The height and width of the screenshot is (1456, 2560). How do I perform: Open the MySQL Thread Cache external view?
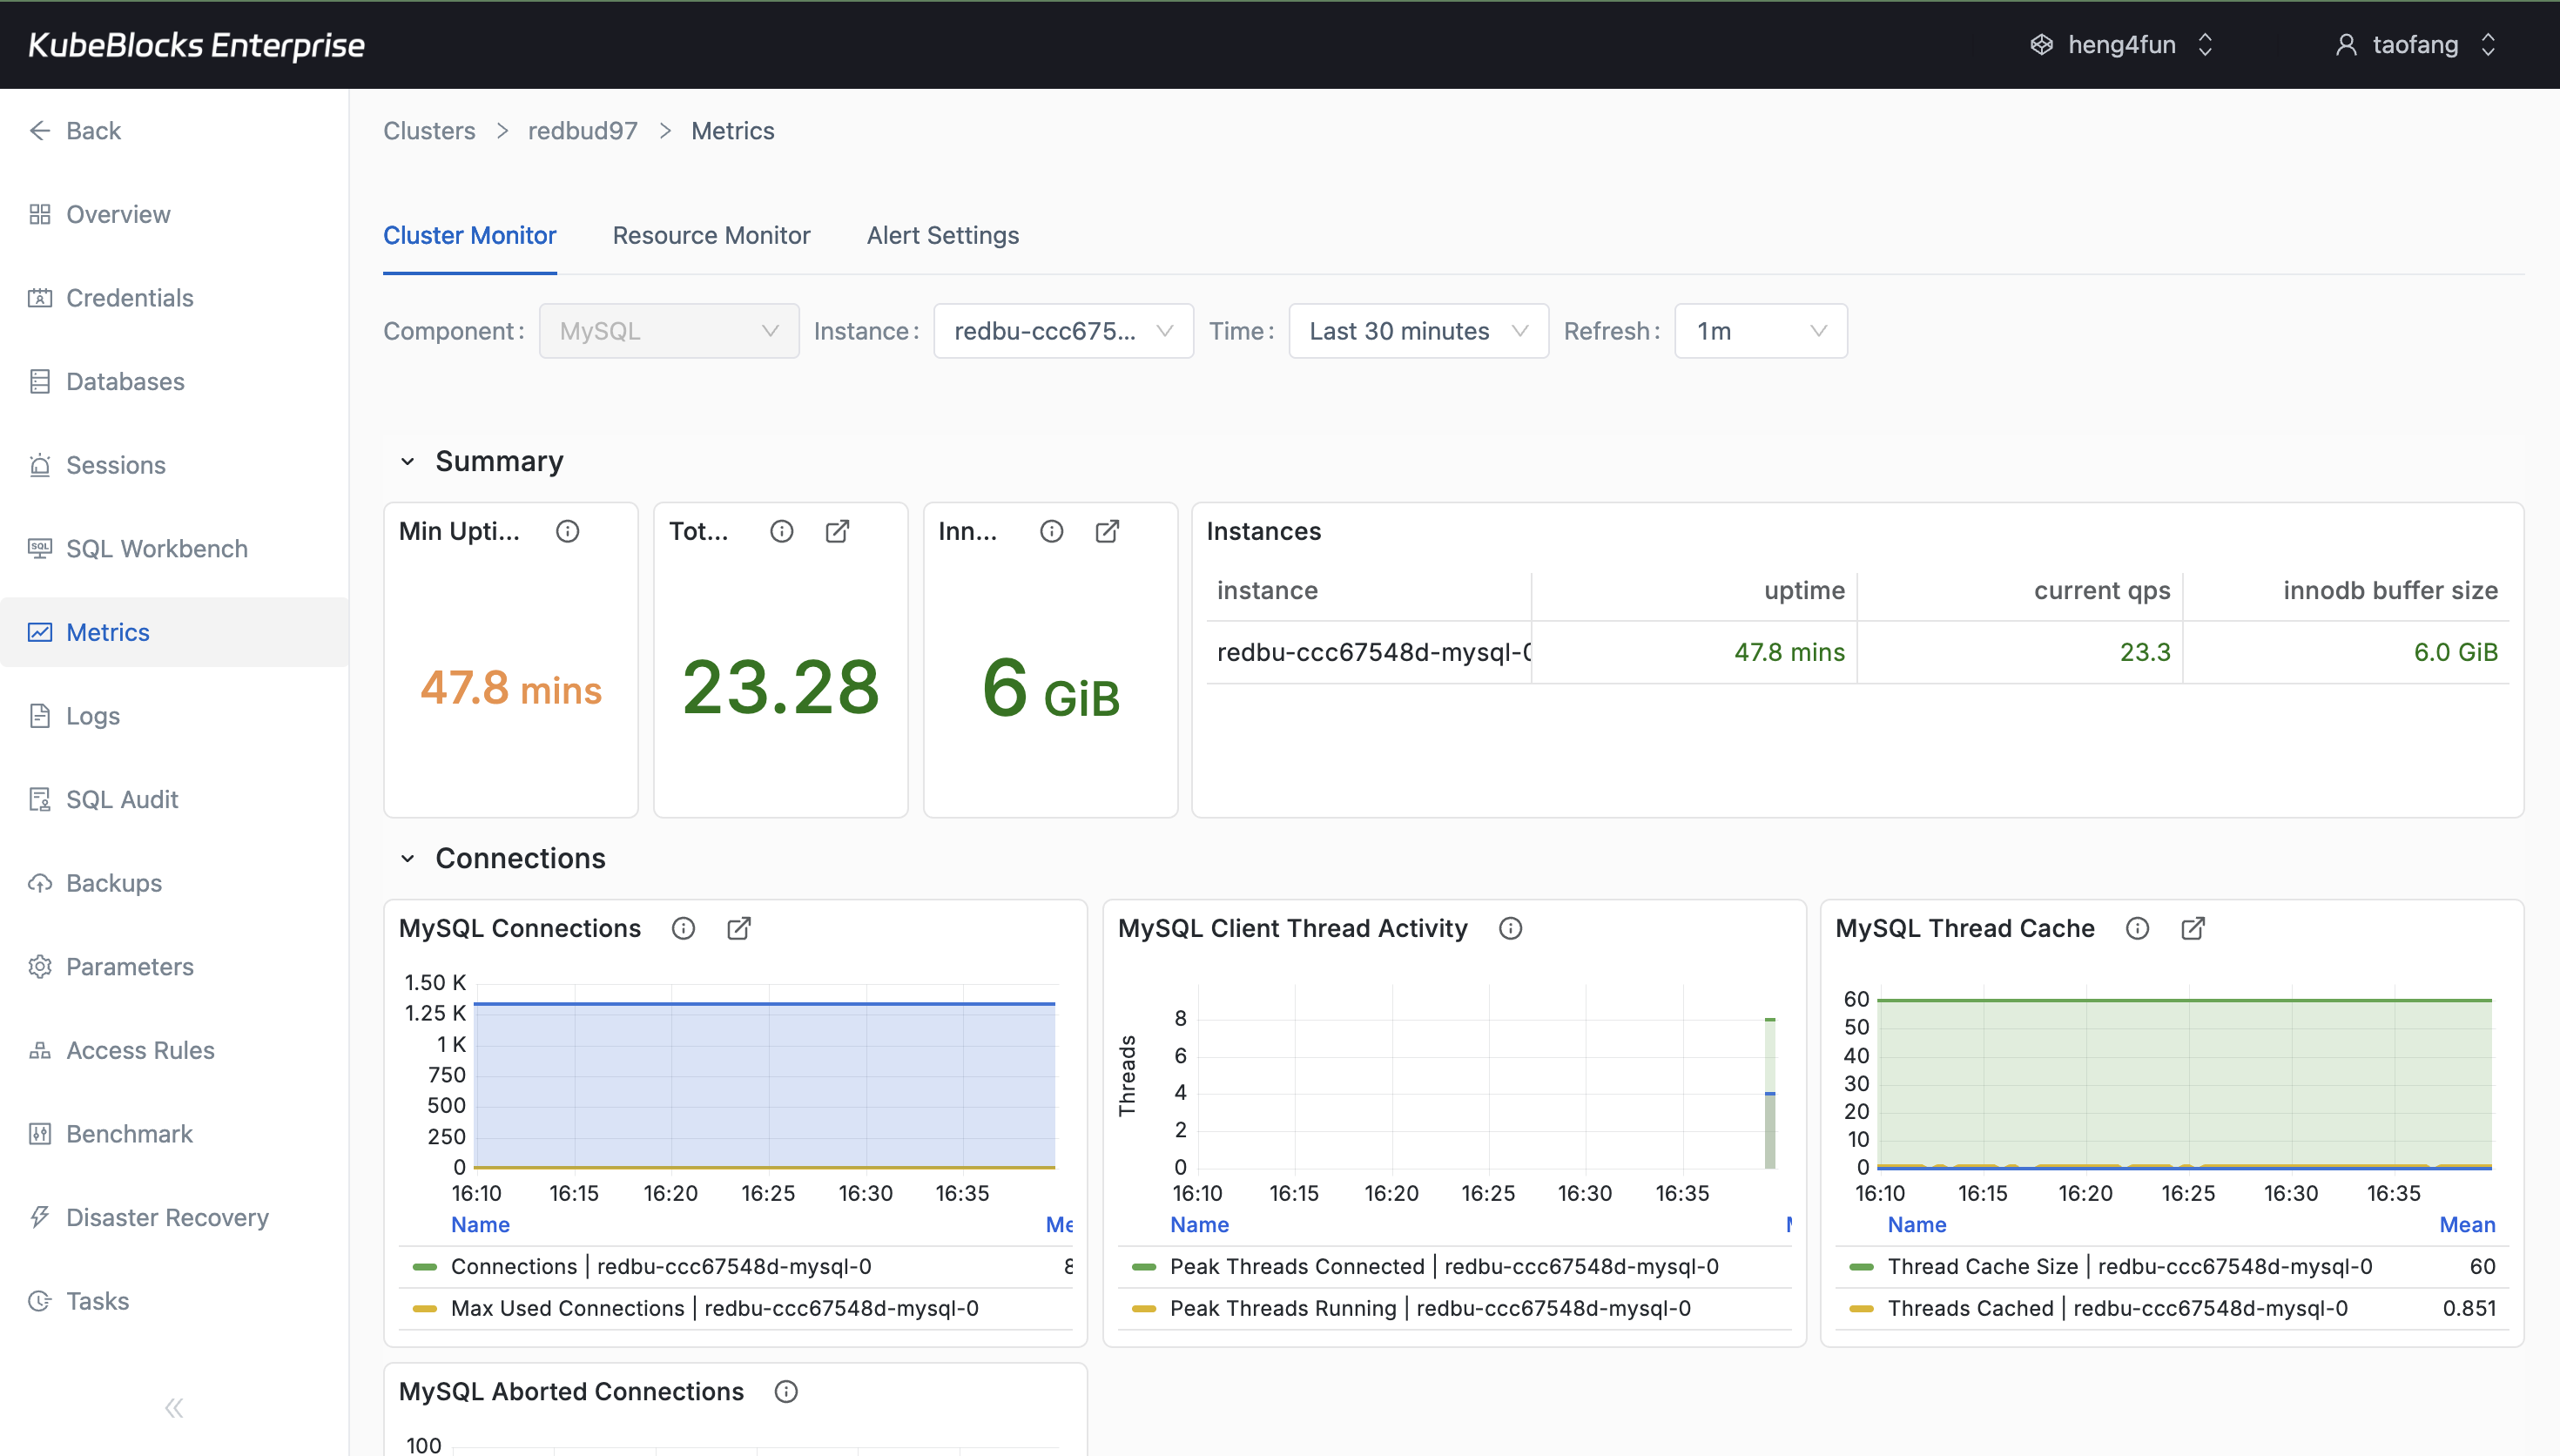tap(2193, 928)
